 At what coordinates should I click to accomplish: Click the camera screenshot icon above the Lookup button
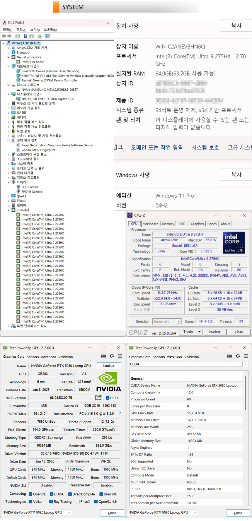click(x=103, y=356)
